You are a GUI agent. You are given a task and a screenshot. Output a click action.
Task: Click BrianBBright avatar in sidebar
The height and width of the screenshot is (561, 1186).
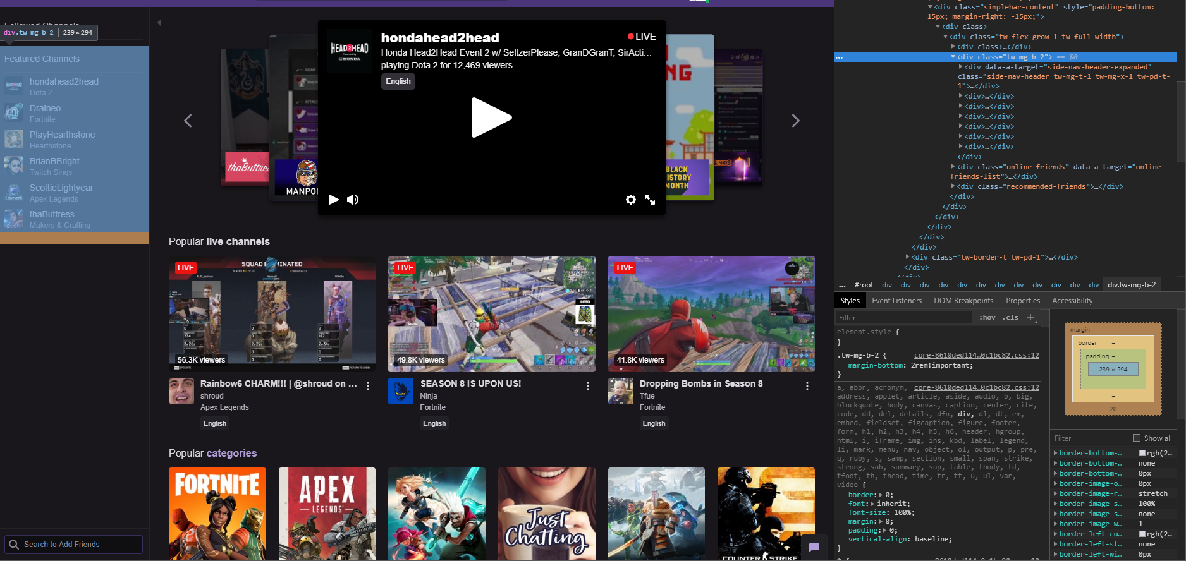[14, 166]
